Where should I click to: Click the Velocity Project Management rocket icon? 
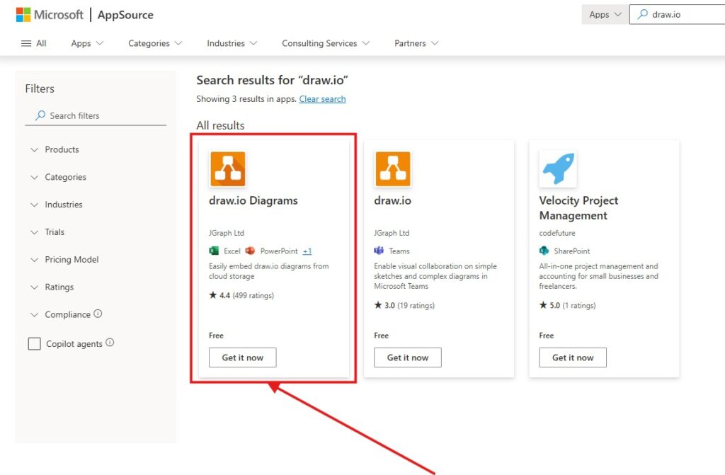(x=557, y=169)
